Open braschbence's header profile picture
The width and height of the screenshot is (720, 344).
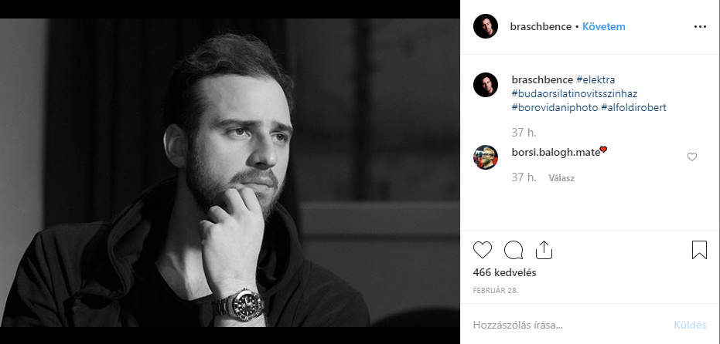click(486, 26)
